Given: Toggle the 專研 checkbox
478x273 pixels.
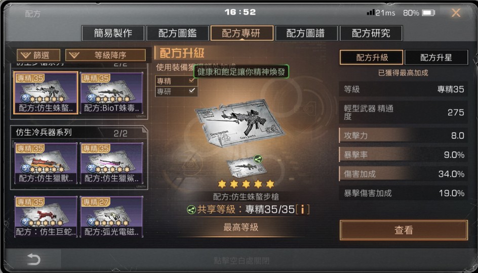Looking at the screenshot, I should pos(192,90).
